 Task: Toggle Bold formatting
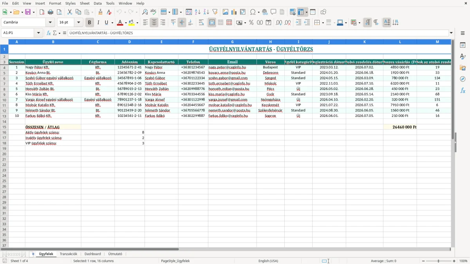(x=90, y=23)
